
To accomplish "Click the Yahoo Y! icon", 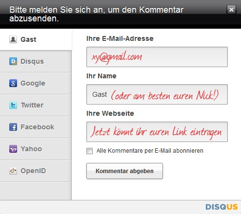I will (x=13, y=149).
